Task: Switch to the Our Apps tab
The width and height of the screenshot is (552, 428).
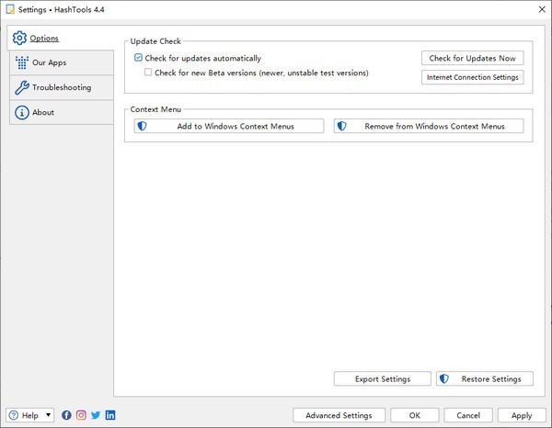Action: pyautogui.click(x=49, y=63)
